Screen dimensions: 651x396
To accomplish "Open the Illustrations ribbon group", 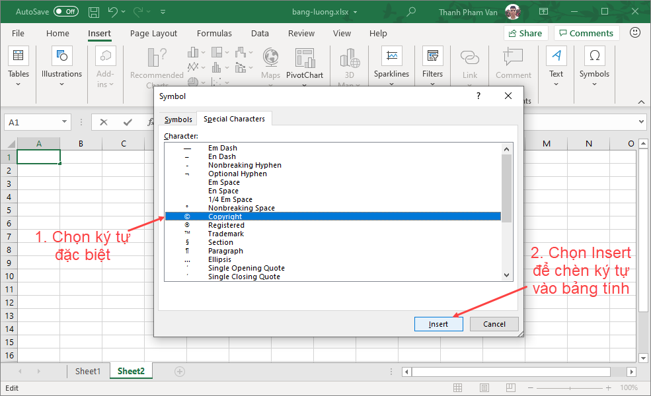I will 62,67.
